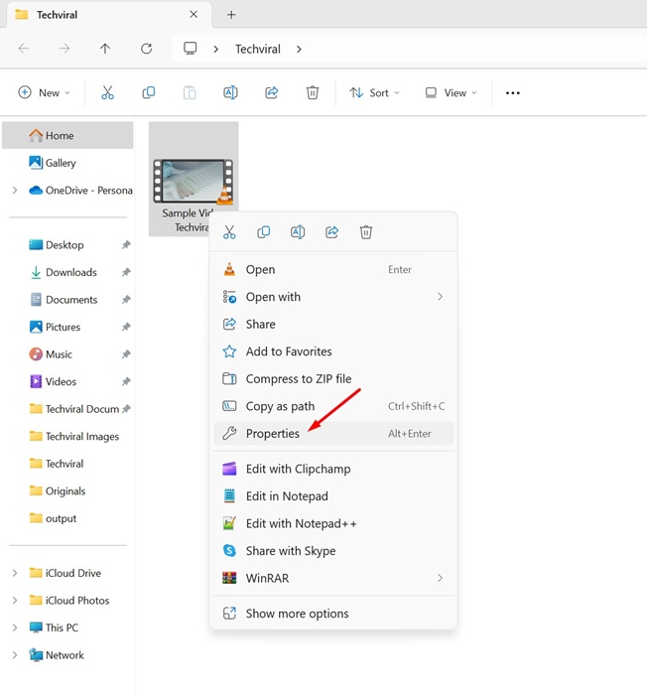This screenshot has height=695, width=647.
Task: Open the See more three-dots menu
Action: click(513, 92)
